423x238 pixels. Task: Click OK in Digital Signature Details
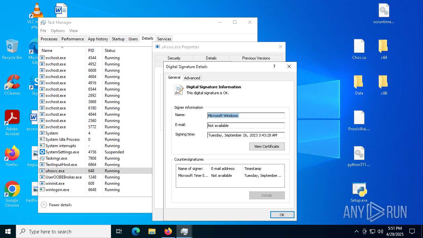[282, 215]
